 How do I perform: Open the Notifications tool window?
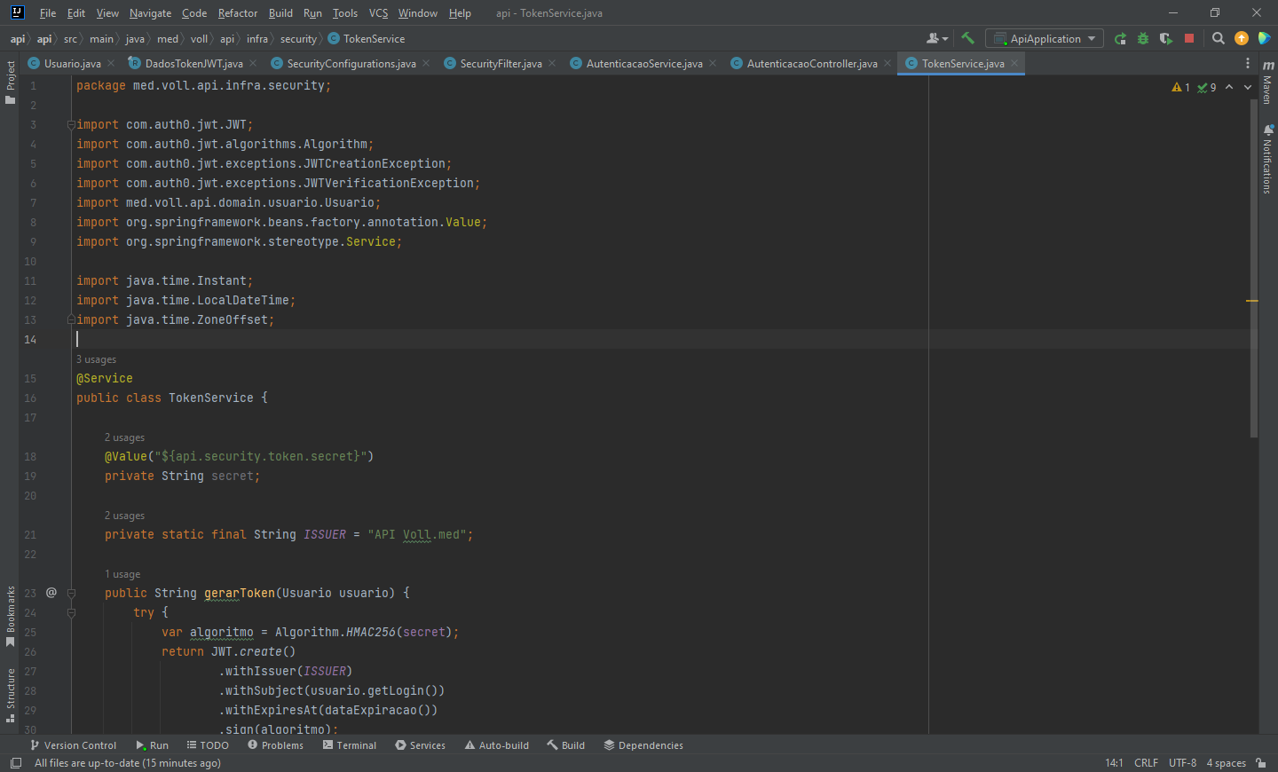1267,159
